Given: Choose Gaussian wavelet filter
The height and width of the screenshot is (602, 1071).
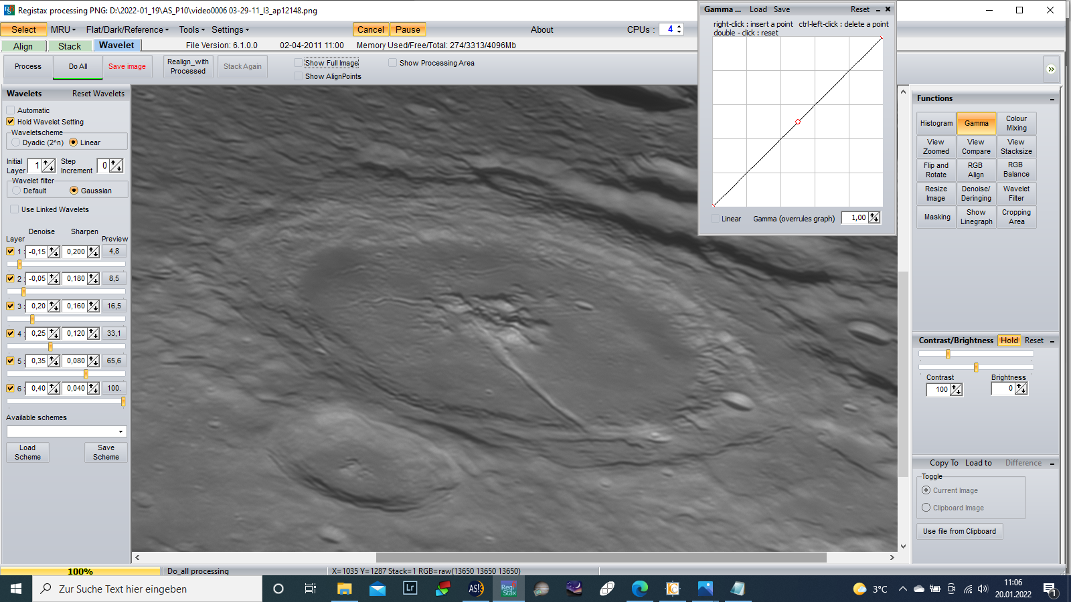Looking at the screenshot, I should point(74,191).
